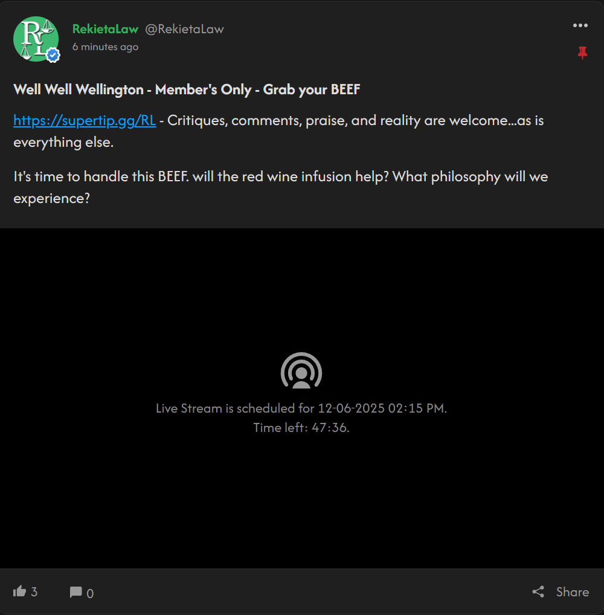
Task: Click the red pin icon
Action: [582, 53]
